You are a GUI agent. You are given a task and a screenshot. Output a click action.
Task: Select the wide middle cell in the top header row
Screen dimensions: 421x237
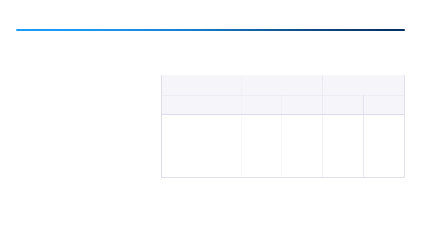[x=282, y=85]
